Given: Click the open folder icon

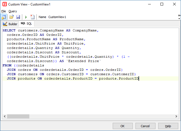Looking at the screenshot, I should (x=12, y=17).
